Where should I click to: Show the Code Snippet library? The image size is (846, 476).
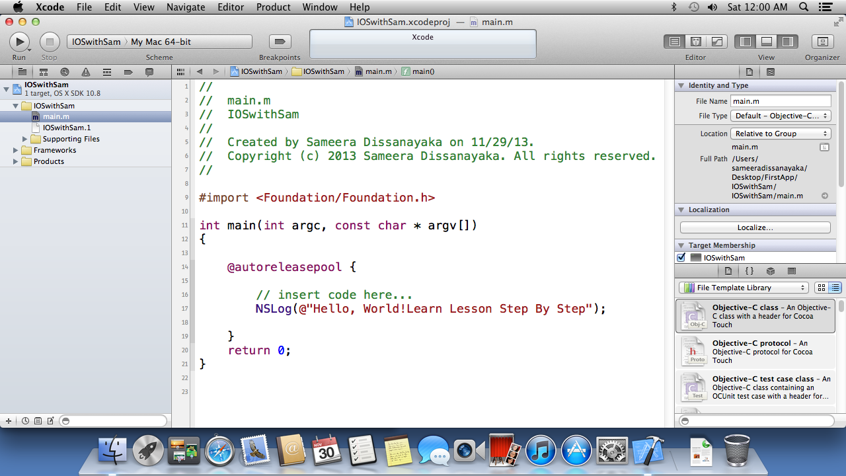(x=750, y=271)
